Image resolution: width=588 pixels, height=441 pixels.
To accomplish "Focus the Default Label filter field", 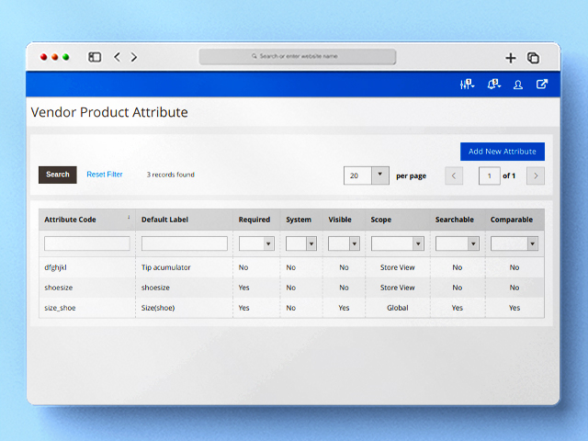I will tap(184, 243).
